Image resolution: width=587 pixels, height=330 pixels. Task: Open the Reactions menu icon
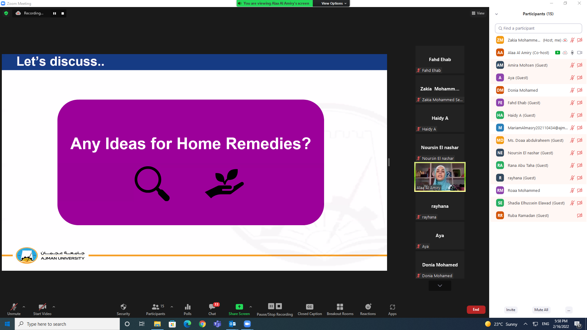tap(368, 307)
